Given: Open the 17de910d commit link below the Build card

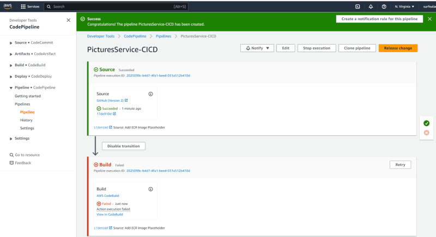Looking at the screenshot, I should (x=101, y=228).
